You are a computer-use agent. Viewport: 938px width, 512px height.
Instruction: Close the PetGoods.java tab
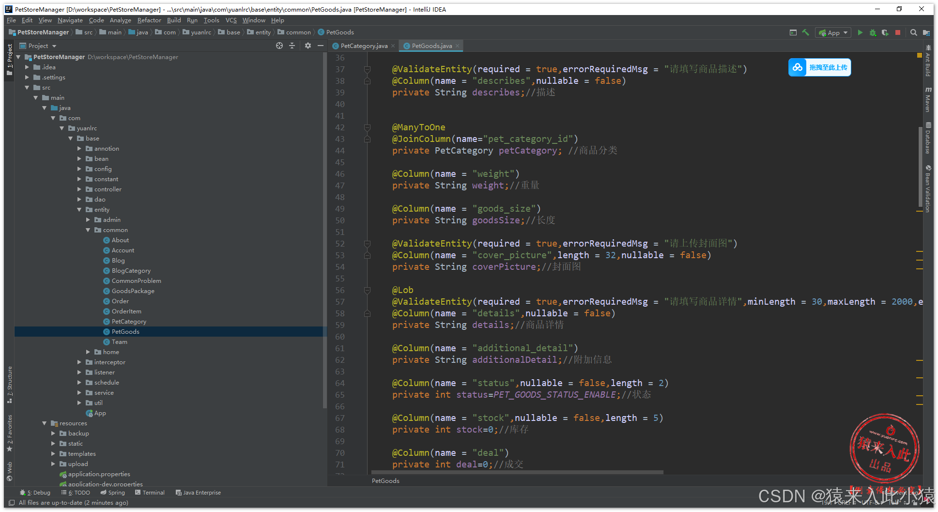(457, 46)
